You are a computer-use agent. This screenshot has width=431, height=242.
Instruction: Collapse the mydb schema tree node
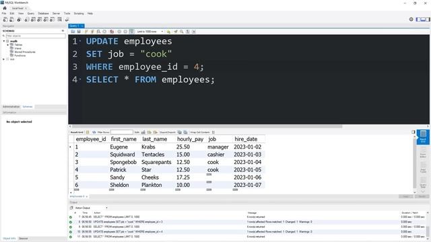coord(4,41)
